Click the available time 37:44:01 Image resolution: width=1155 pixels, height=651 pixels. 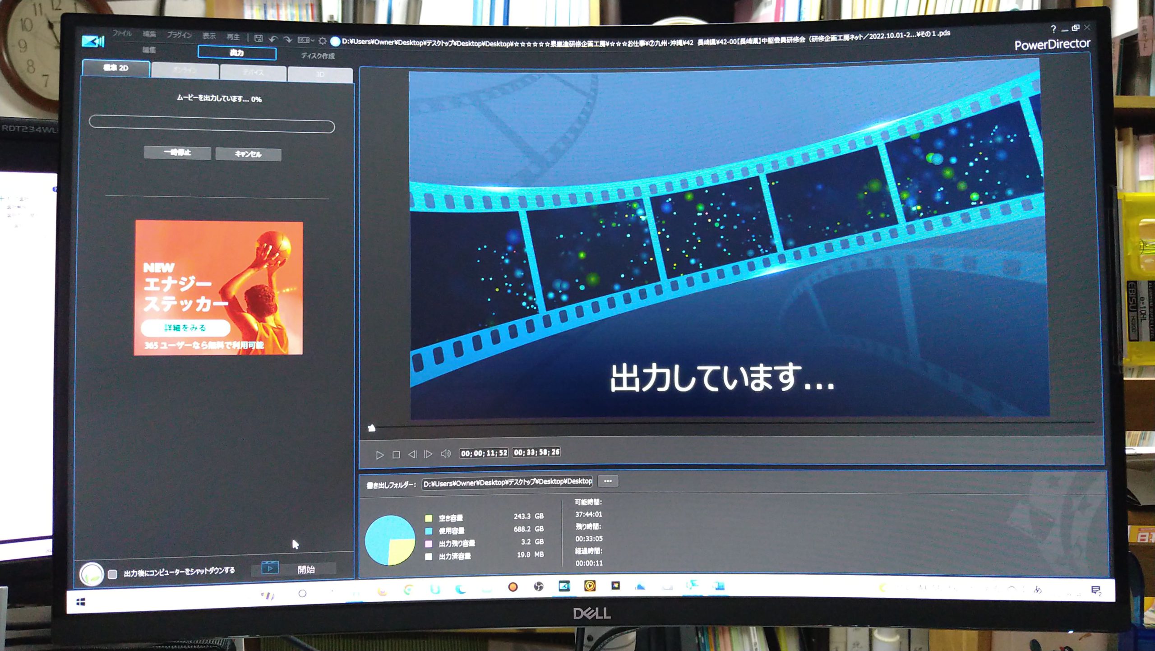tap(588, 514)
